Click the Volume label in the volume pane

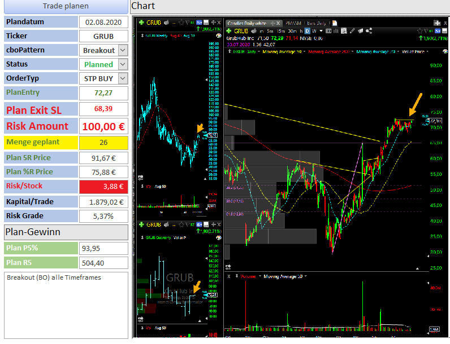248,276
